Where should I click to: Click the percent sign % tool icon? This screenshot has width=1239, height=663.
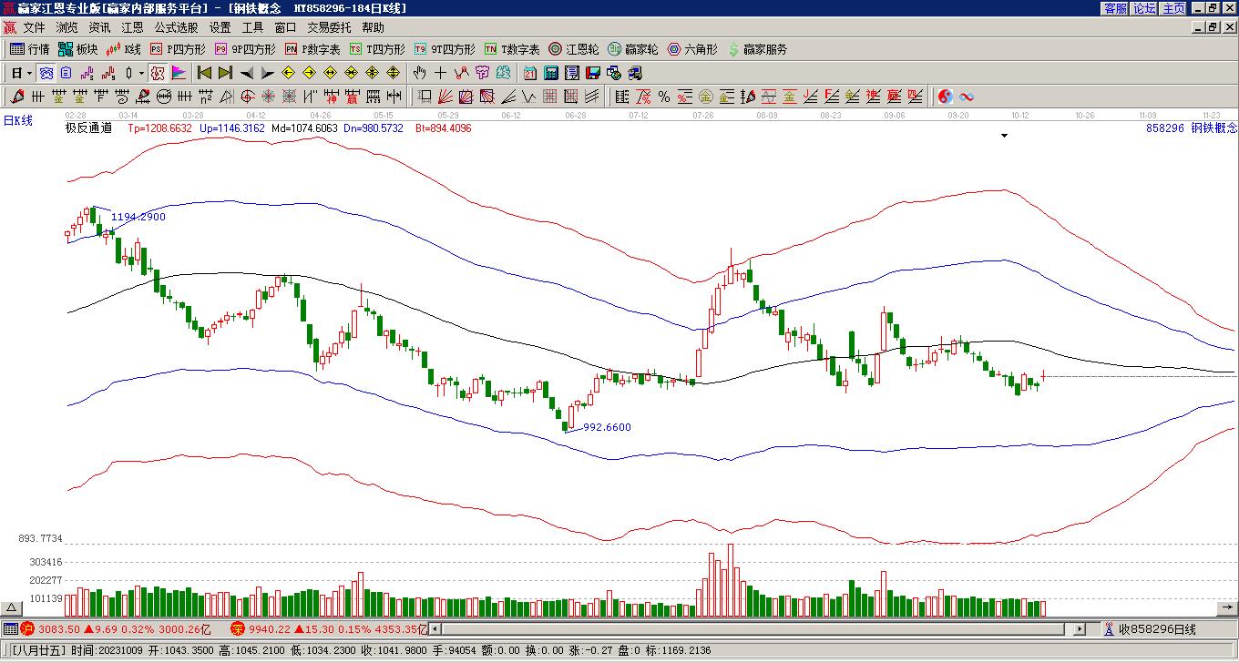click(x=664, y=97)
